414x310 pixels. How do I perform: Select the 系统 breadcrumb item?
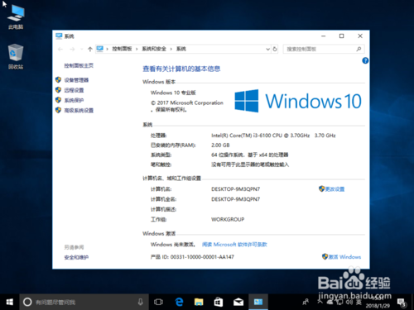(x=181, y=49)
